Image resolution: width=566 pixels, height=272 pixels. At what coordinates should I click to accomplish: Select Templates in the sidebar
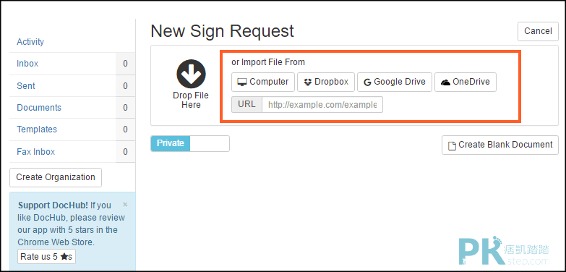click(x=37, y=129)
